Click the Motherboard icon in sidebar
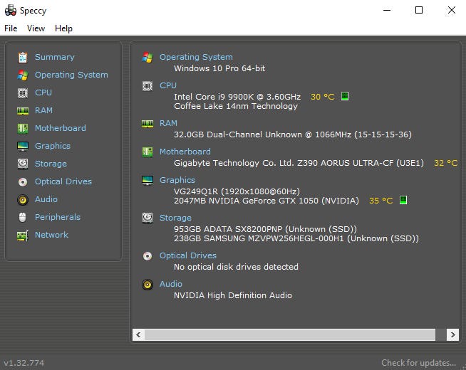 point(22,128)
